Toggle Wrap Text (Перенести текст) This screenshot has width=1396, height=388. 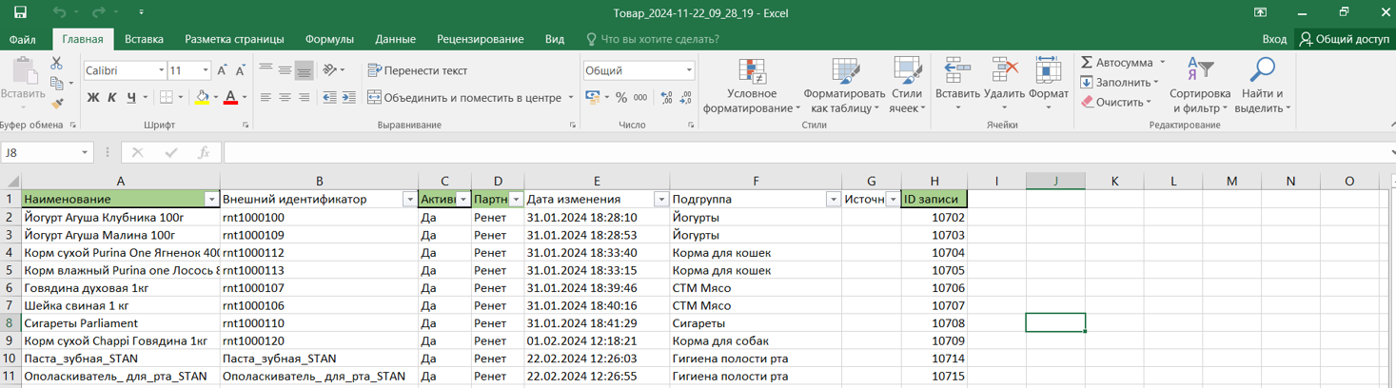click(x=417, y=70)
